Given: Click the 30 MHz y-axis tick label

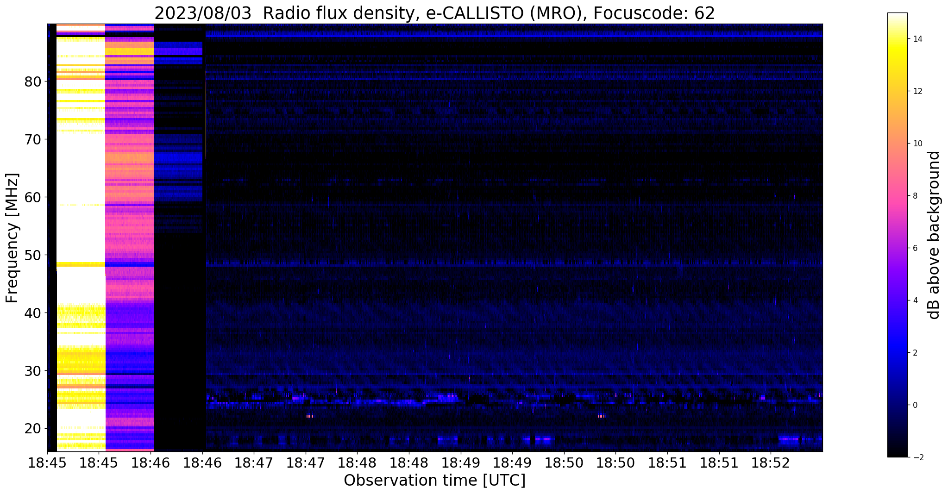Looking at the screenshot, I should click(33, 371).
